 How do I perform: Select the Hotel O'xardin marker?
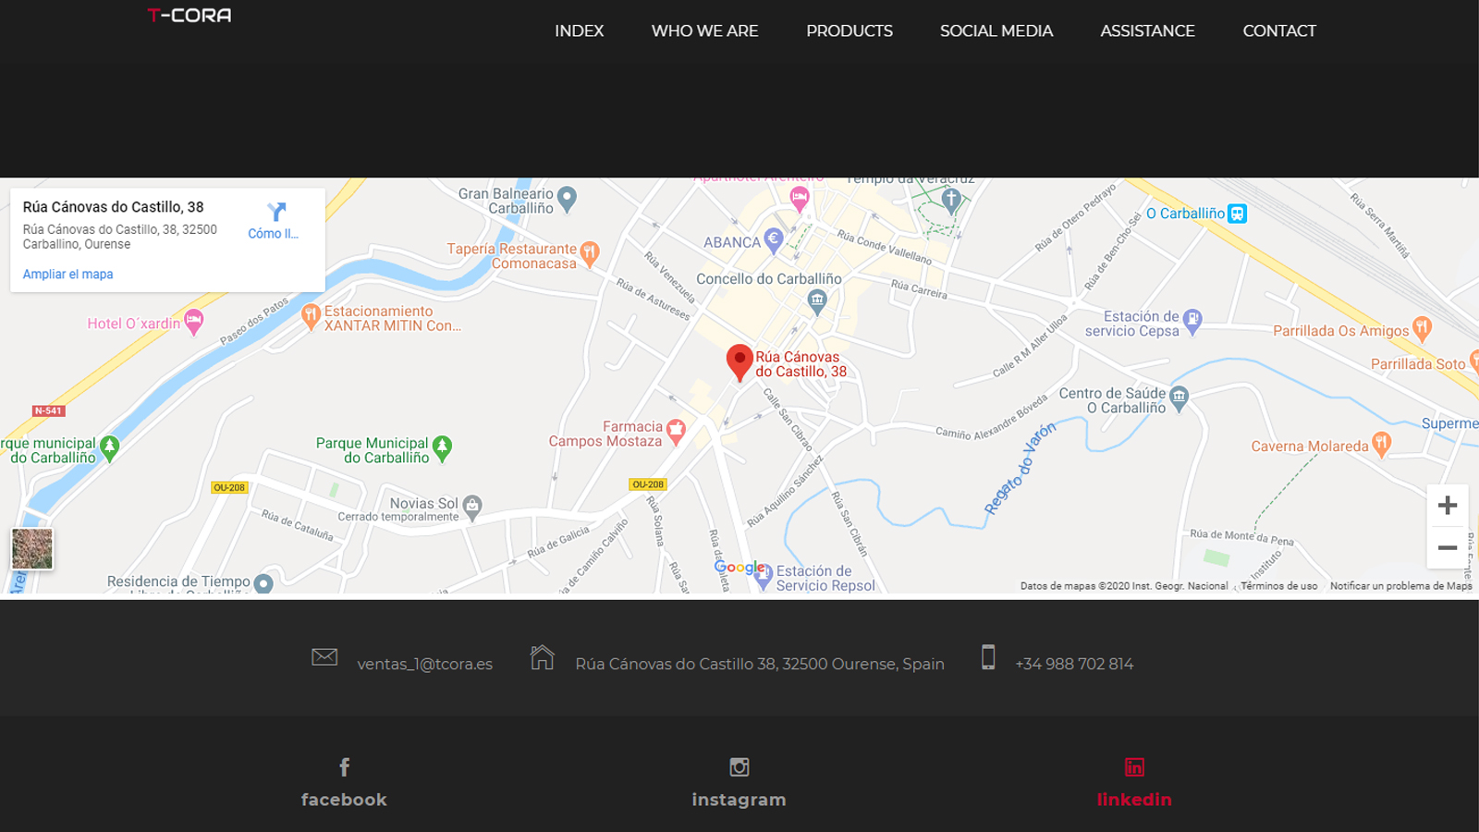click(193, 323)
